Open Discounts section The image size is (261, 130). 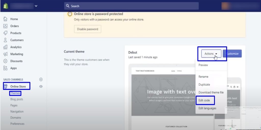16,61
